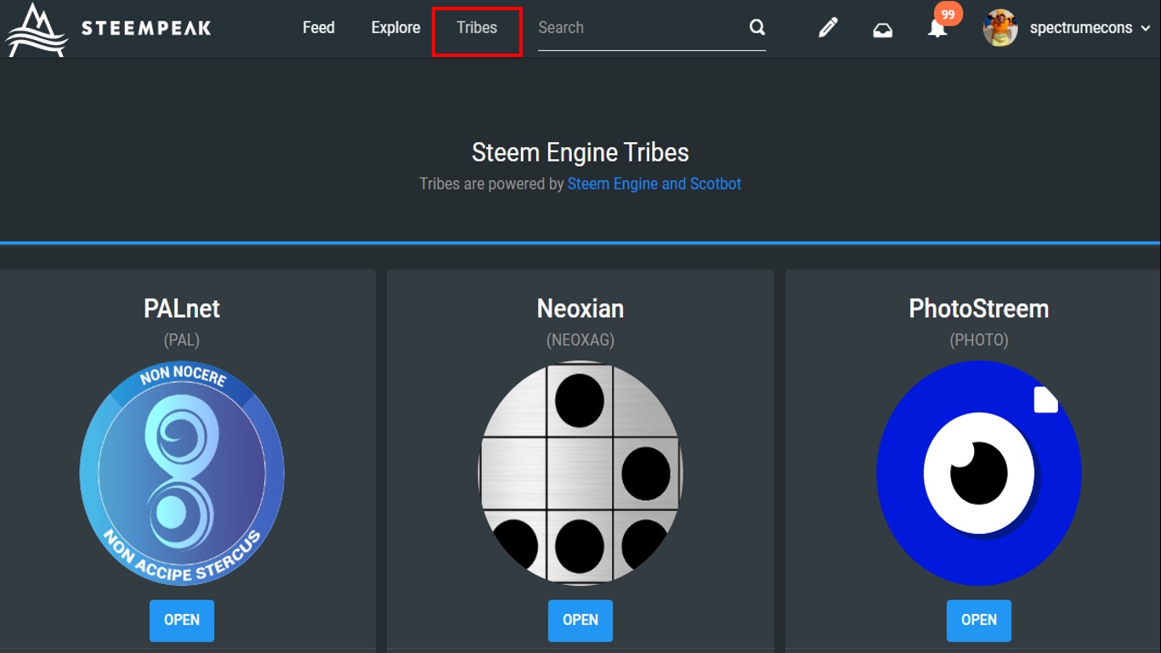The width and height of the screenshot is (1161, 653).
Task: Click the PhotoStreem blue eye logo
Action: pos(979,474)
